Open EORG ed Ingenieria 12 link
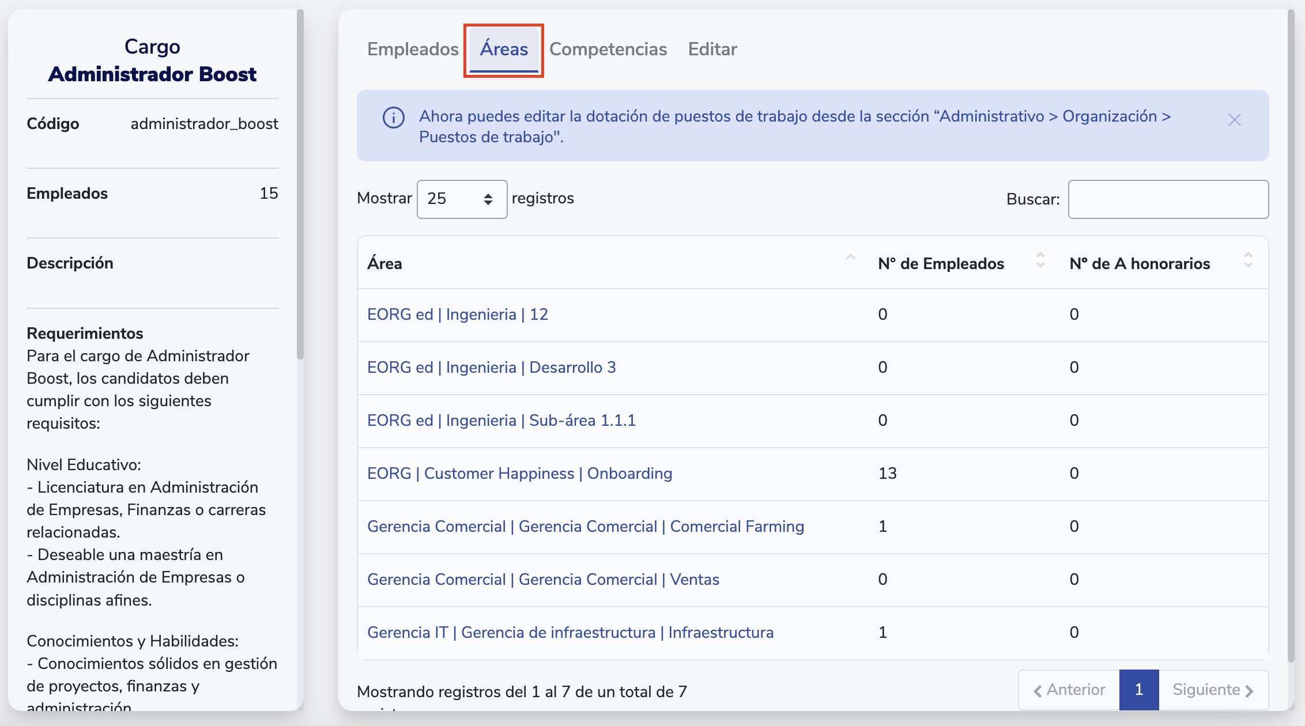 458,315
